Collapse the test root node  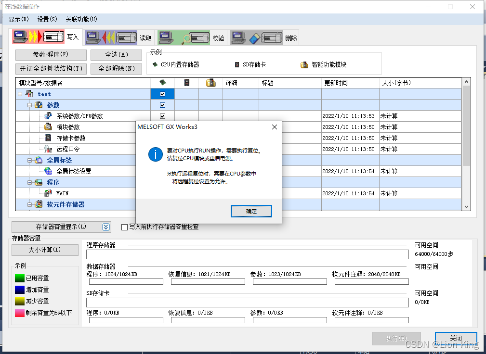20,94
